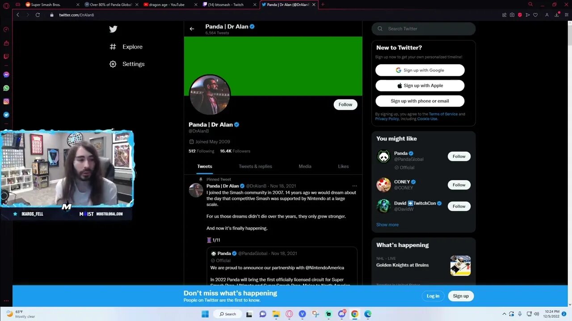Bookmark page with heart icon
The image size is (572, 321).
tap(535, 15)
